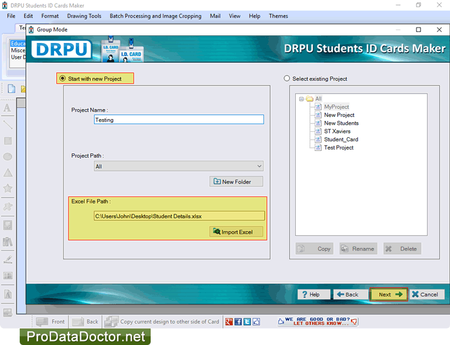Open the Mail menu
Screen dimensions: 450x345
click(215, 16)
